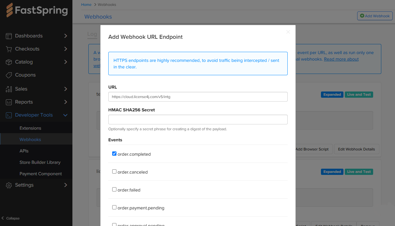The image size is (395, 226).
Task: Expand the Sales menu chevron
Action: tap(66, 89)
